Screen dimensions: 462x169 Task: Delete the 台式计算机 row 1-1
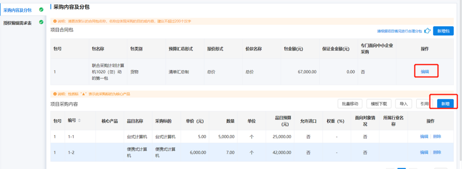click(x=437, y=137)
